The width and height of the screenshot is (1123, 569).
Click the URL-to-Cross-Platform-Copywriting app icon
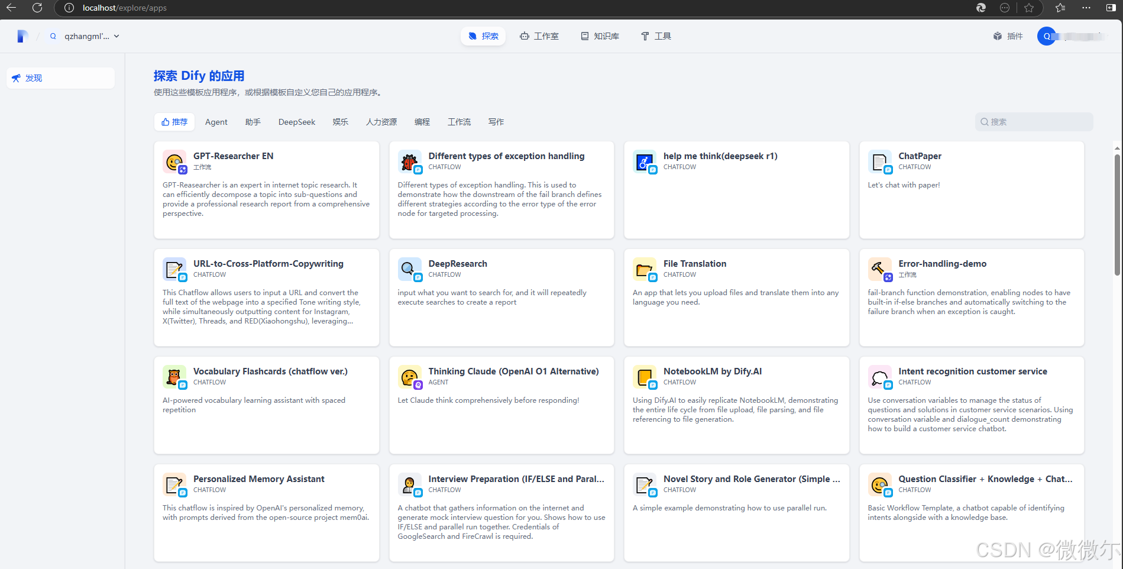pos(174,269)
